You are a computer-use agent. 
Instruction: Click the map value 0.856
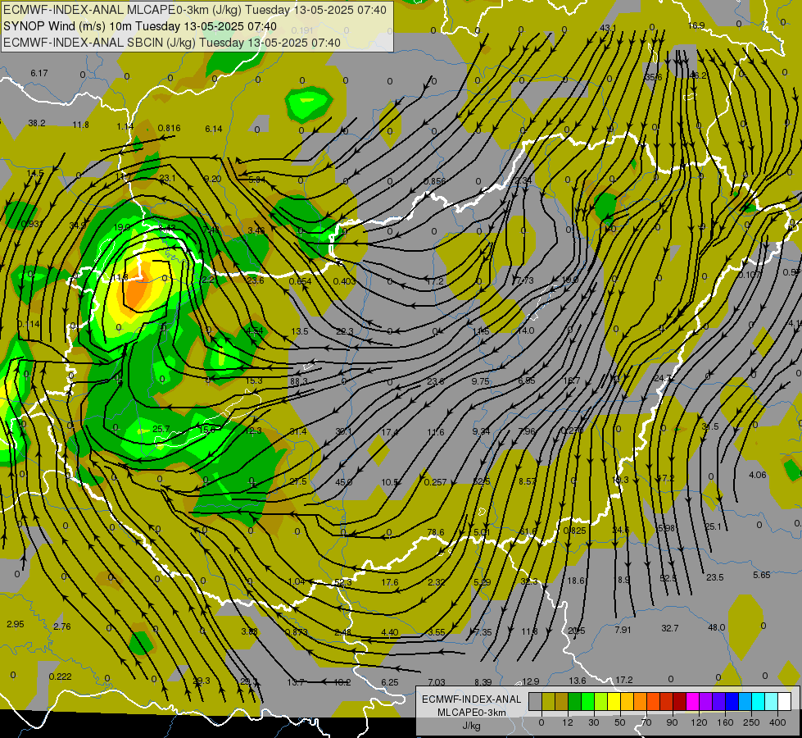[435, 181]
